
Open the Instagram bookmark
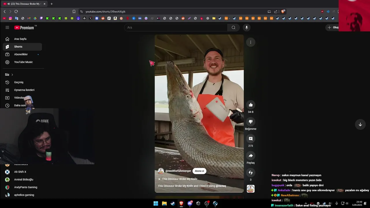click(x=10, y=18)
